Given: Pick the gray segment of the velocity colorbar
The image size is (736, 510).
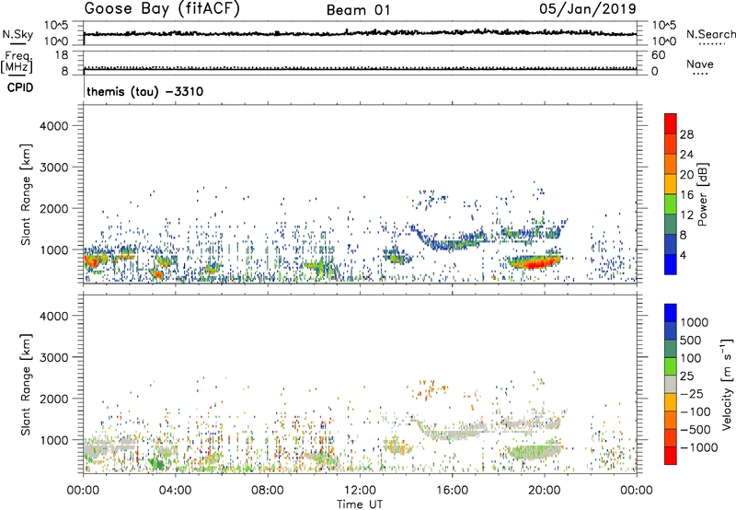Looking at the screenshot, I should (671, 385).
